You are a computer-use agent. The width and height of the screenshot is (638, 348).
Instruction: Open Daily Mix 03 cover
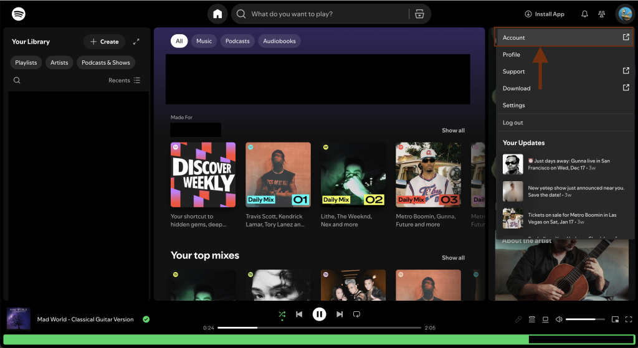pyautogui.click(x=429, y=175)
